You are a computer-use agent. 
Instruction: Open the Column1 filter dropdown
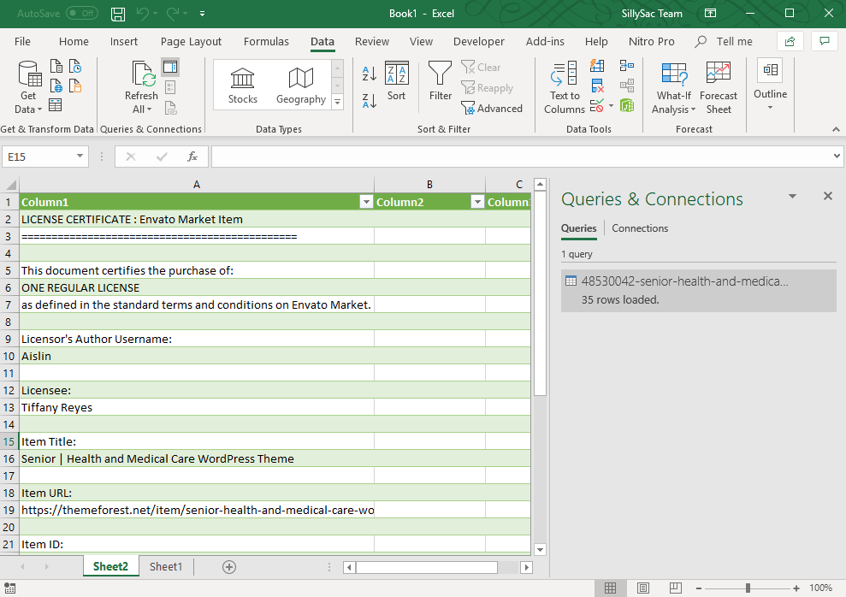coord(366,203)
